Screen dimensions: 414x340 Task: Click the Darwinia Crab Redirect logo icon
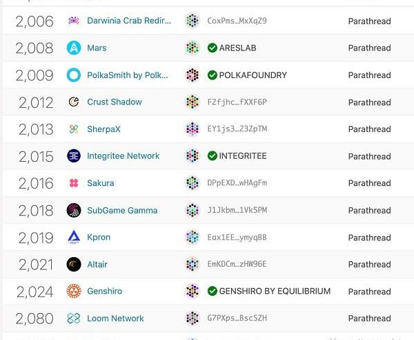74,21
